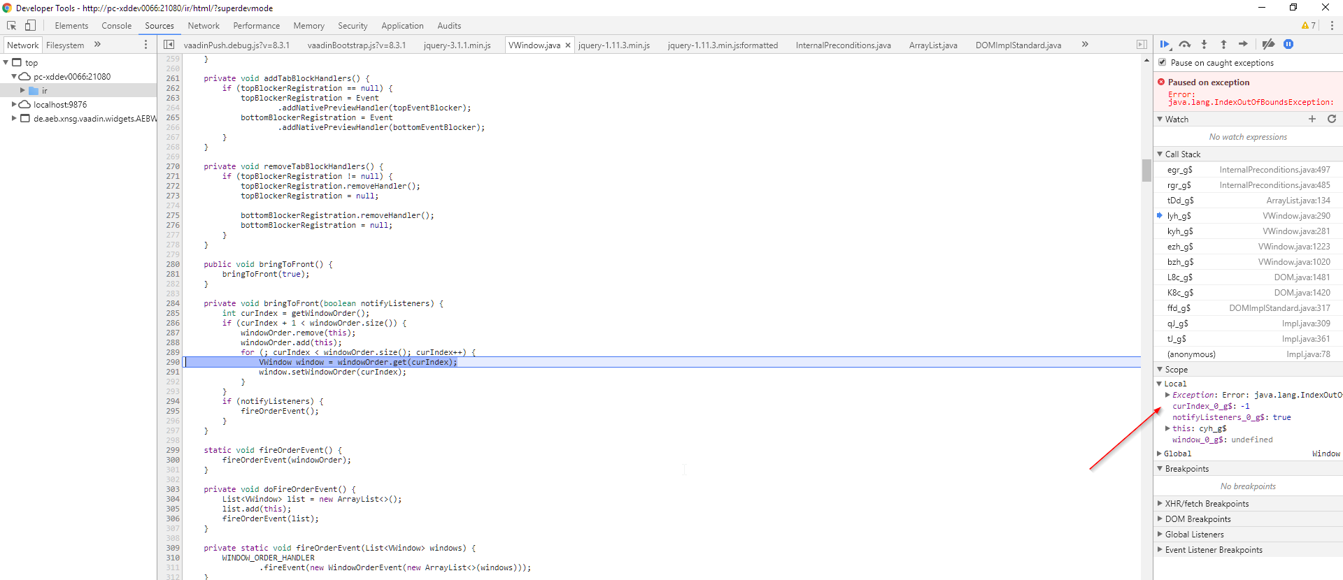Collapse the pc-xddev0066:21080 node
The height and width of the screenshot is (580, 1343).
(x=14, y=76)
